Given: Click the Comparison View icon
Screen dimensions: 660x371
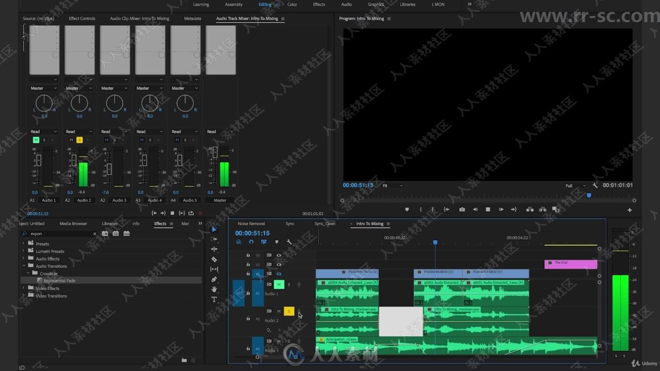Looking at the screenshot, I should [x=556, y=209].
